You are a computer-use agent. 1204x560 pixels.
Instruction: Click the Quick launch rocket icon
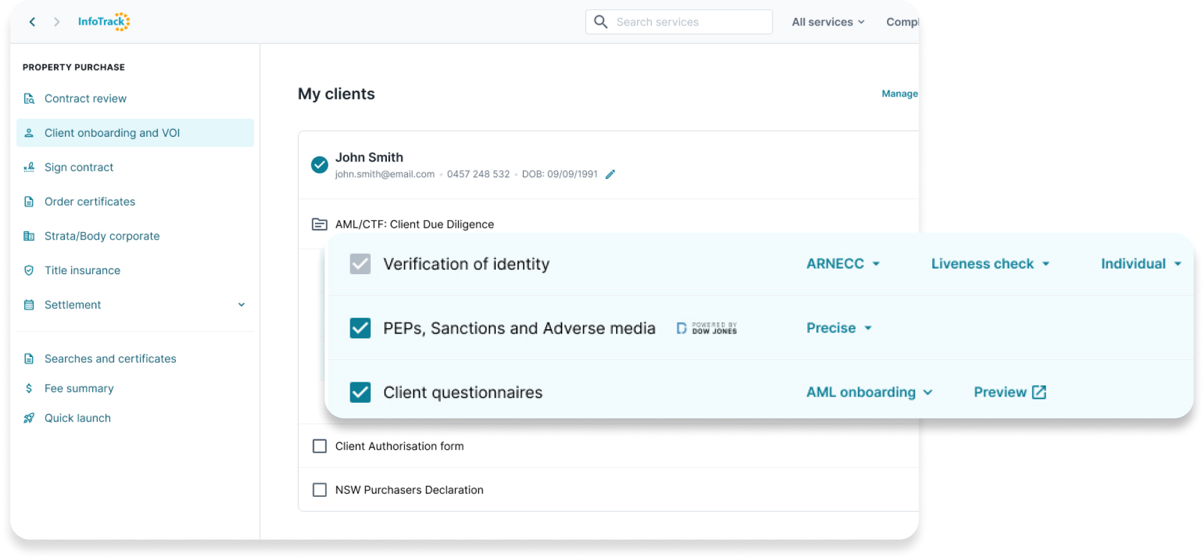(x=29, y=418)
